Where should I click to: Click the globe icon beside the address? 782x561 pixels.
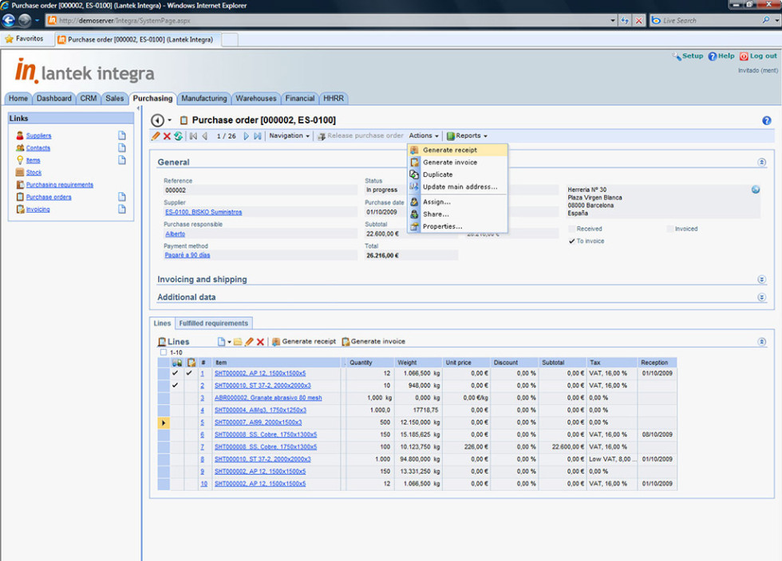(755, 190)
